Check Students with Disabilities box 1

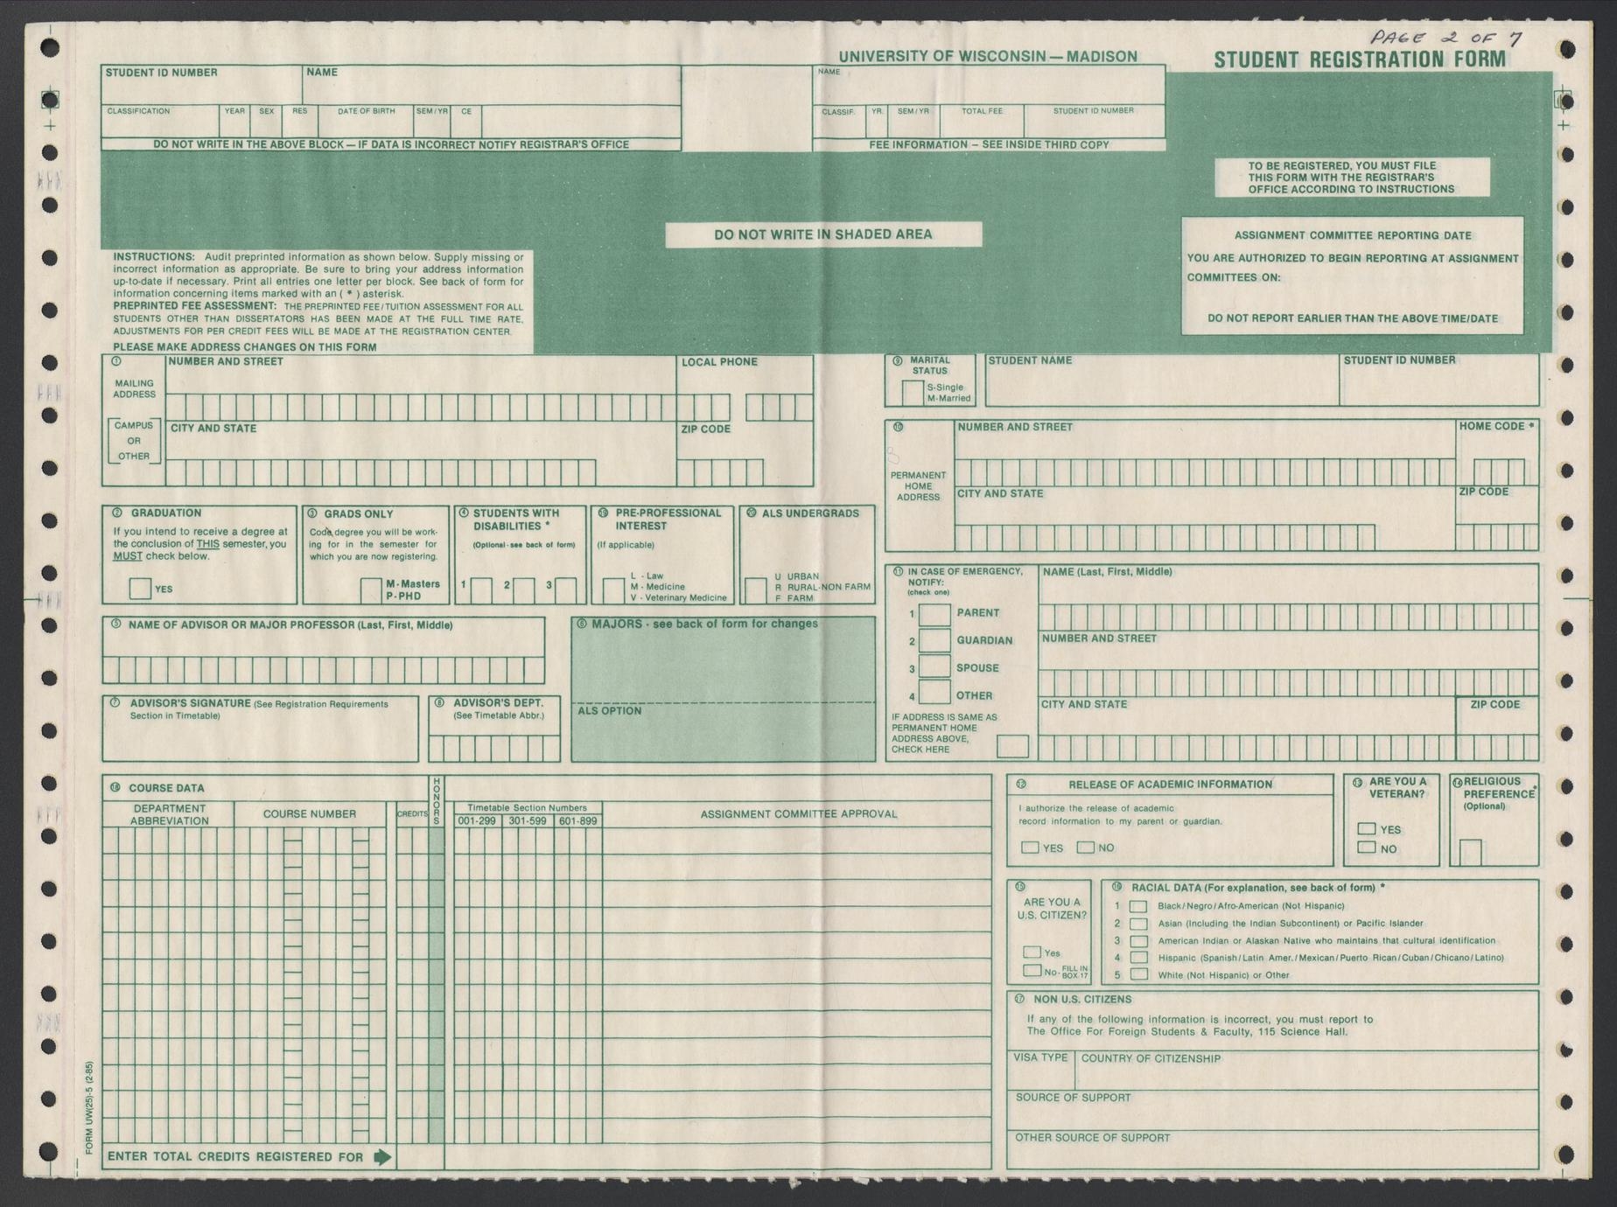pyautogui.click(x=481, y=590)
